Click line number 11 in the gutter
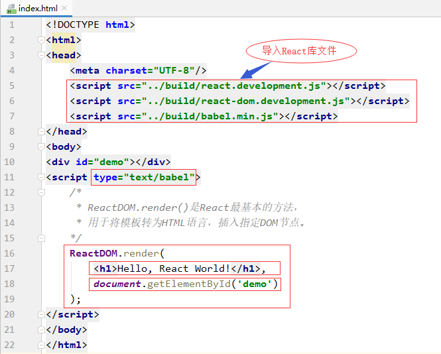This screenshot has height=354, width=441. click(9, 177)
